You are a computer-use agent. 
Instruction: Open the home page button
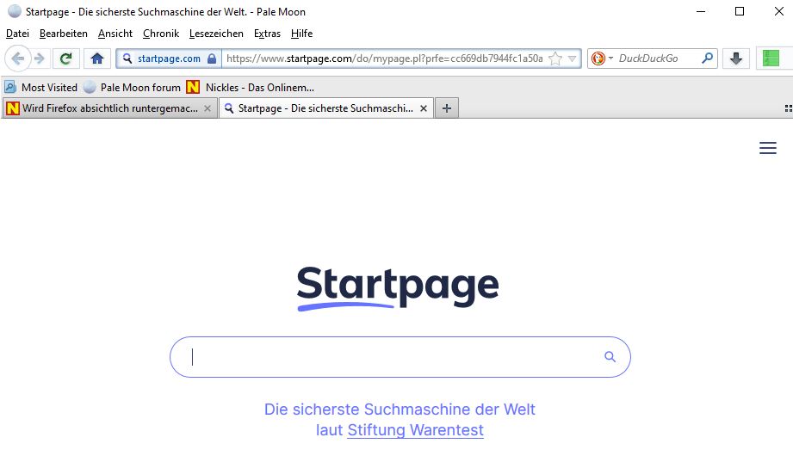(97, 59)
